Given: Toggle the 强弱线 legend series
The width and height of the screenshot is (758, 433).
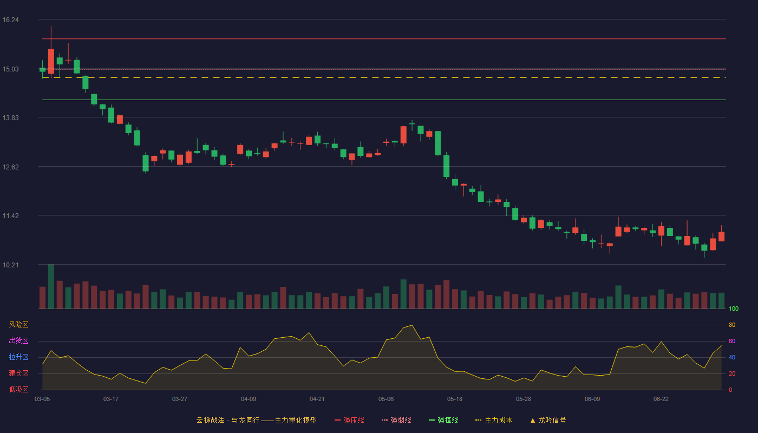Looking at the screenshot, I should (396, 420).
